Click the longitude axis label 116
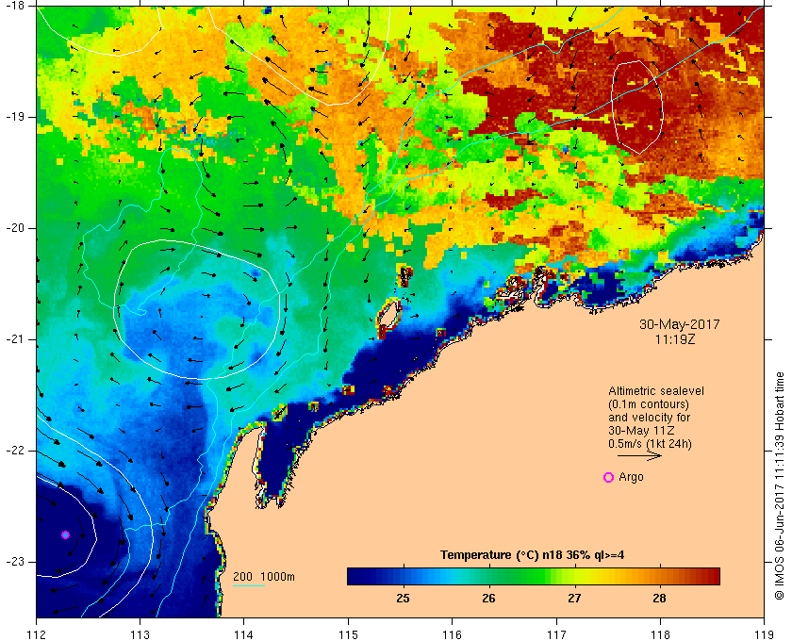This screenshot has height=641, width=792. (452, 634)
